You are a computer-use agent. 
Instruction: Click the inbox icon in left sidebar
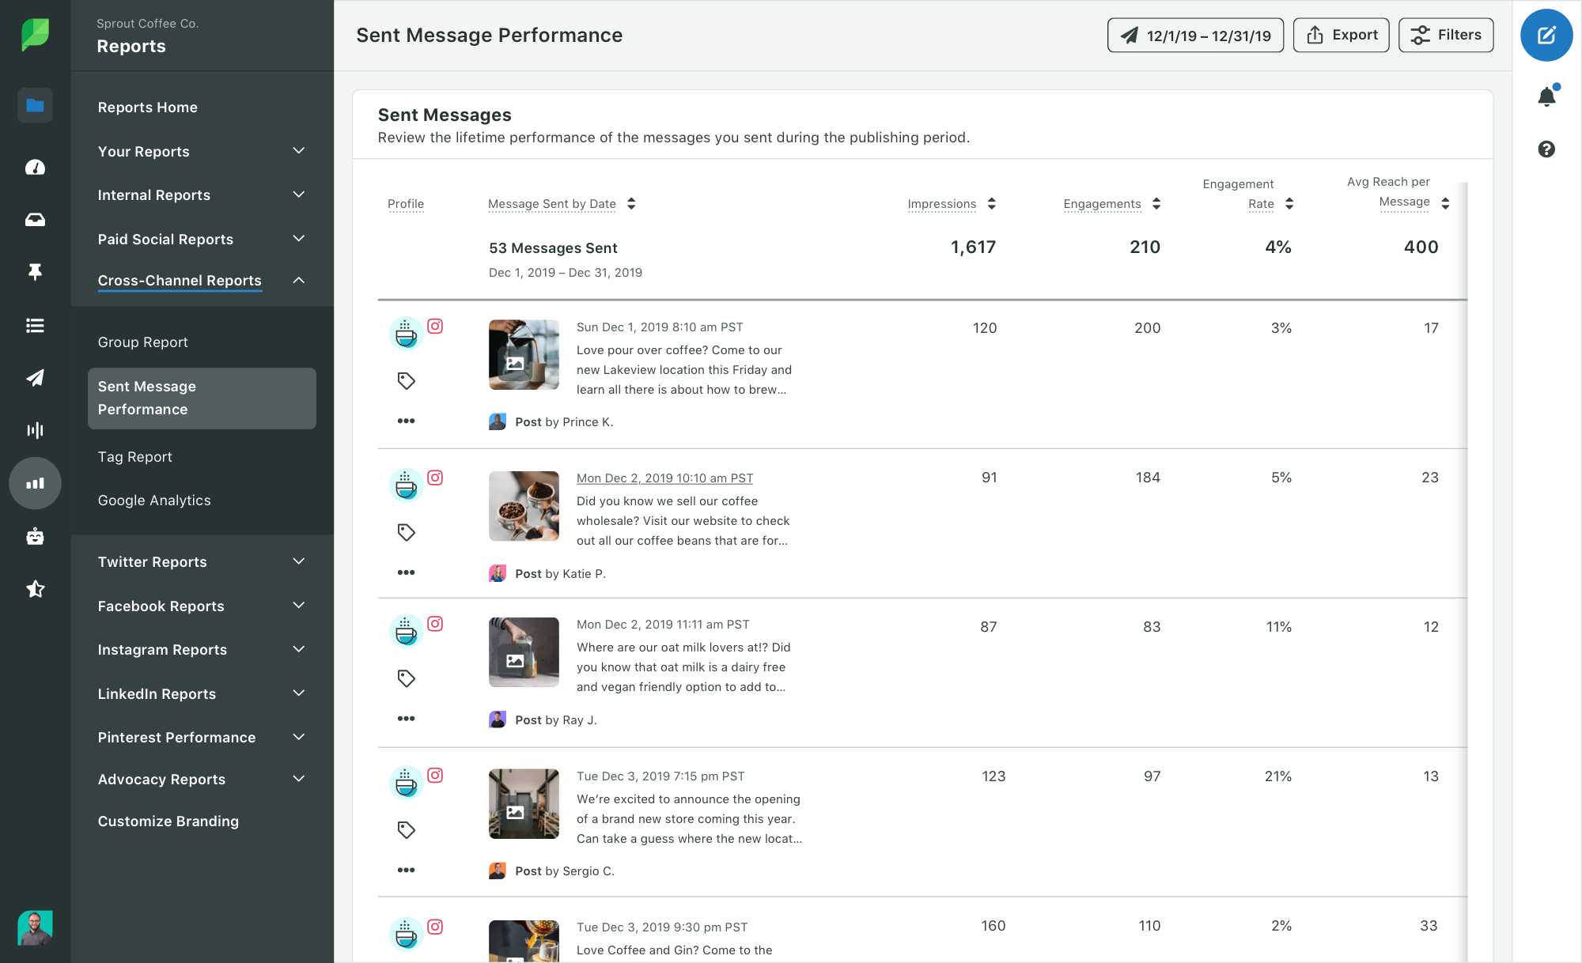(x=34, y=220)
